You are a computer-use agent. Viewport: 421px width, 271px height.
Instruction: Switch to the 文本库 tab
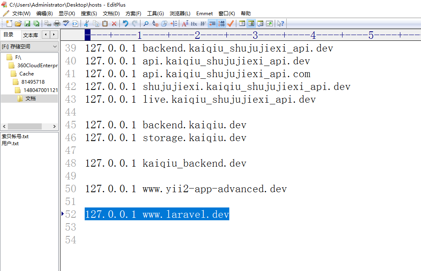[30, 35]
